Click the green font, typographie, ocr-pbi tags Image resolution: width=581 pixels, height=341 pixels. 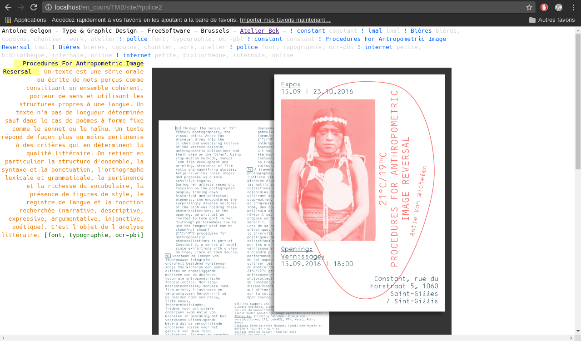[x=94, y=235]
